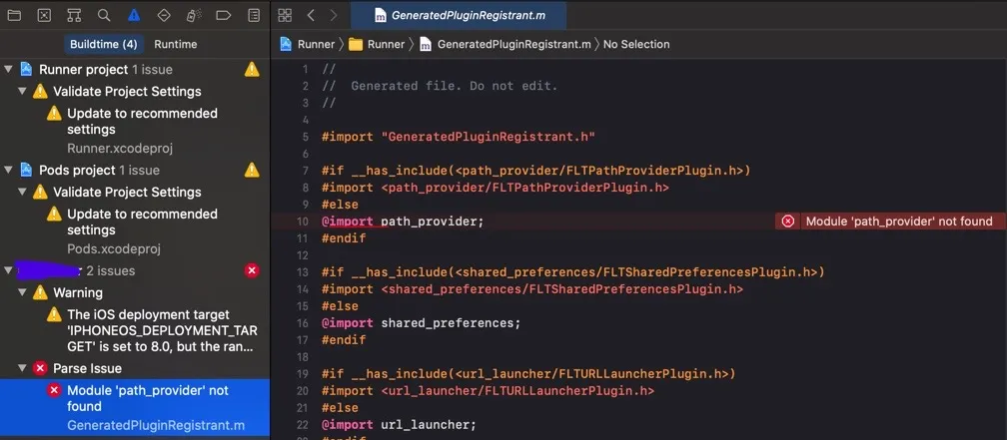The width and height of the screenshot is (1007, 440).
Task: Click code line '@import path_provider;'
Action: 403,221
